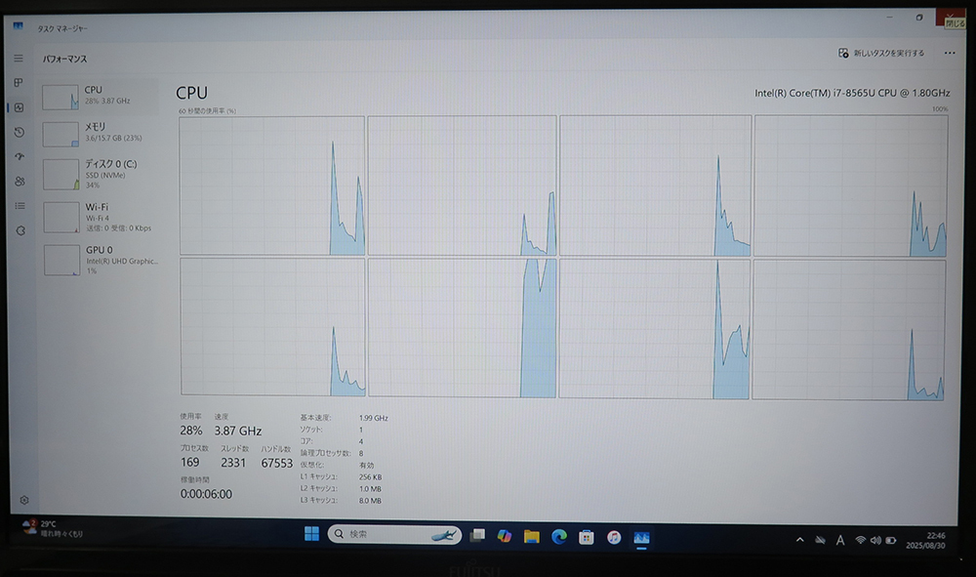Launch Copilot from the taskbar
Viewport: 976px width, 577px height.
pyautogui.click(x=505, y=535)
